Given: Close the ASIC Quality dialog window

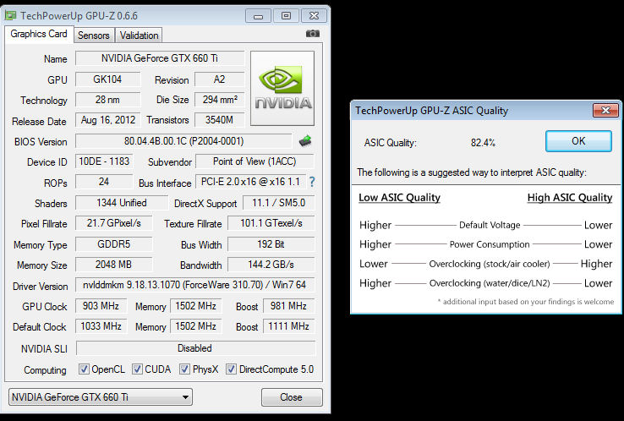Looking at the screenshot, I should click(605, 110).
